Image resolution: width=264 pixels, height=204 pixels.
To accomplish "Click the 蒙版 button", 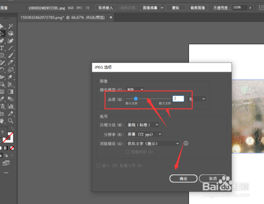I will pyautogui.click(x=175, y=8).
